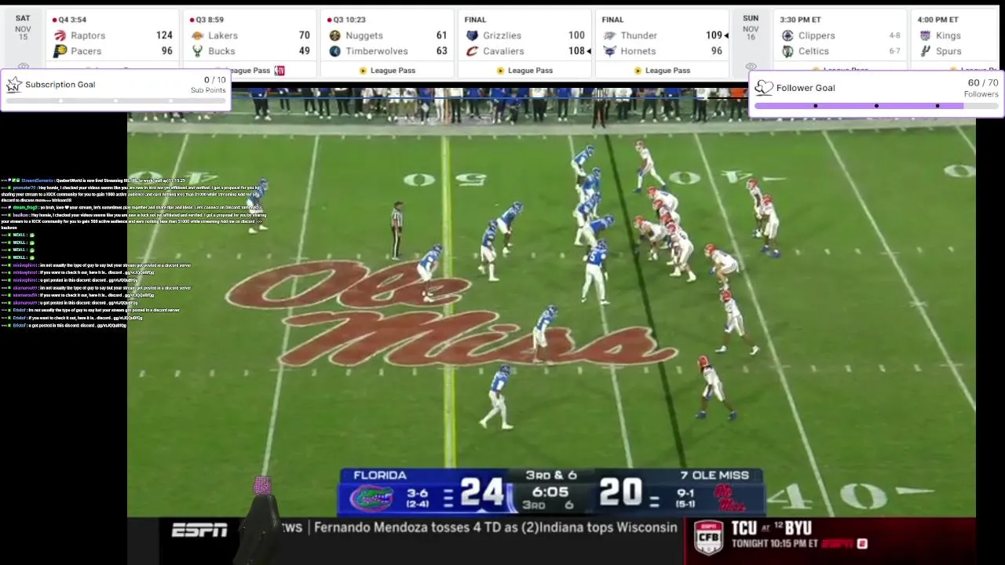Click the Bucks team logo

198,51
